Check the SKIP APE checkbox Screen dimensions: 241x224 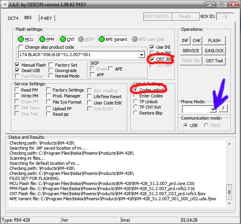pyautogui.click(x=111, y=69)
